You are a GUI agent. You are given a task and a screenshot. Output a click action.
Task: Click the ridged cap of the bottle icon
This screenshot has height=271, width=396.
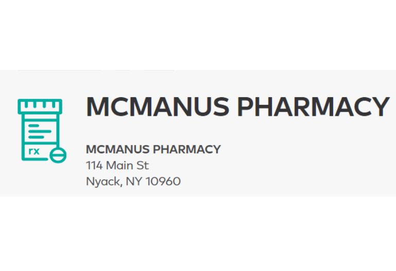tap(40, 106)
